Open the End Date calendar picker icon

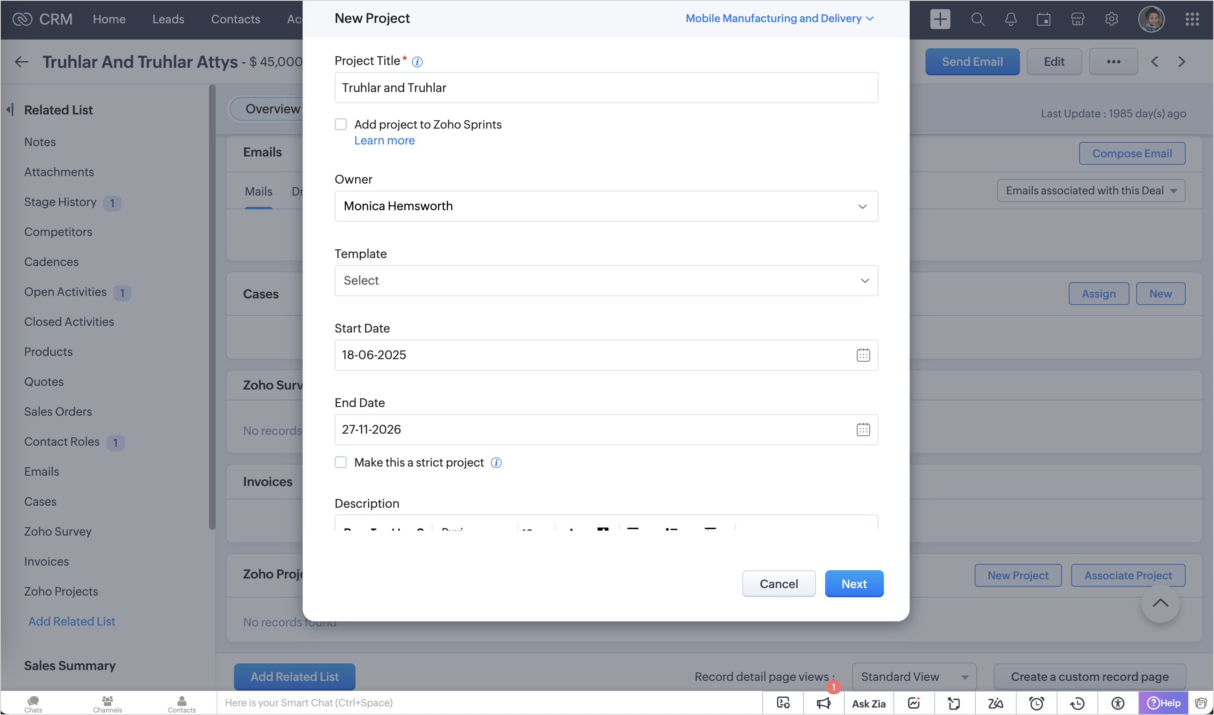tap(863, 429)
